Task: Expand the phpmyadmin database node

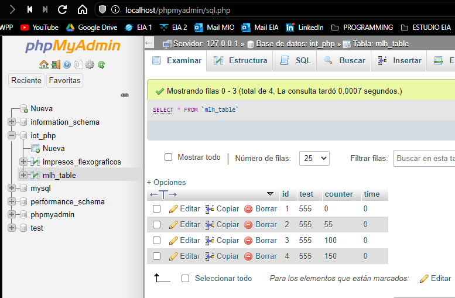Action: point(12,214)
